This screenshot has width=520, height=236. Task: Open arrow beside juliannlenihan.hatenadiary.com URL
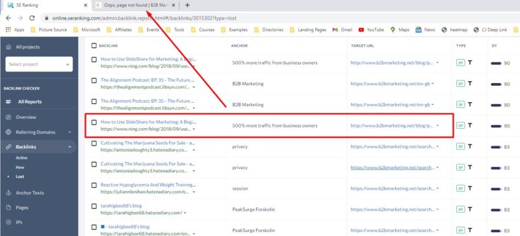click(x=194, y=192)
